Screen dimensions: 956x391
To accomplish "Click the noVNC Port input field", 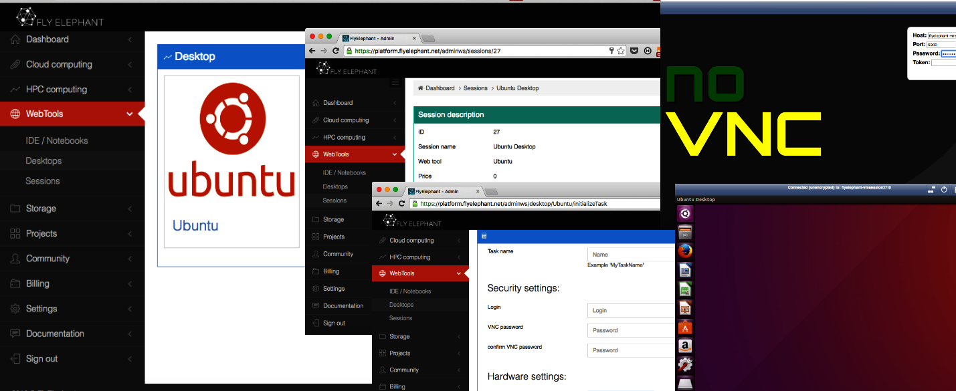I will pyautogui.click(x=942, y=45).
